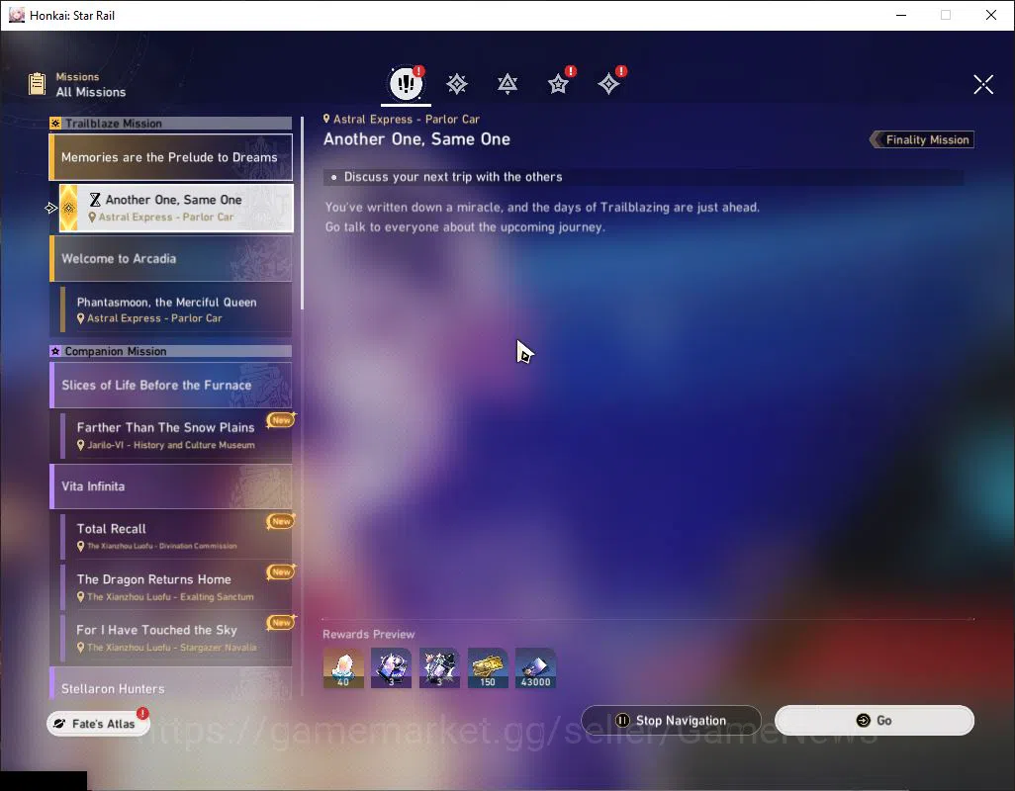Open Fate's Atlas
1015x791 pixels.
[x=98, y=723]
